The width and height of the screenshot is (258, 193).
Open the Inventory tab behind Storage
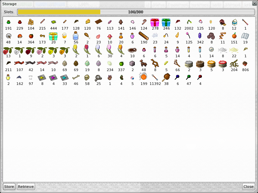coord(200,5)
